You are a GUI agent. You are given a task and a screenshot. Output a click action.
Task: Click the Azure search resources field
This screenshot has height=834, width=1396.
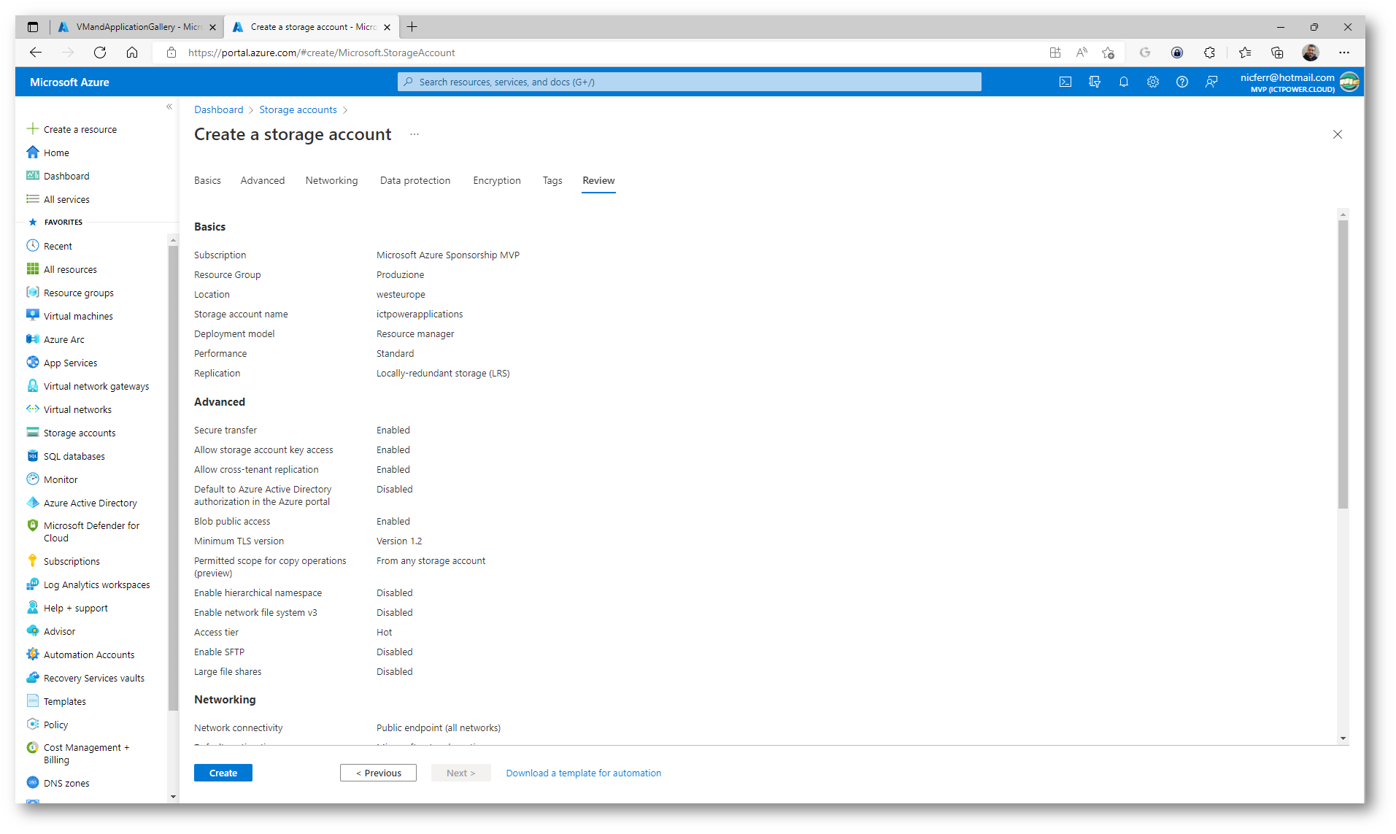tap(689, 82)
